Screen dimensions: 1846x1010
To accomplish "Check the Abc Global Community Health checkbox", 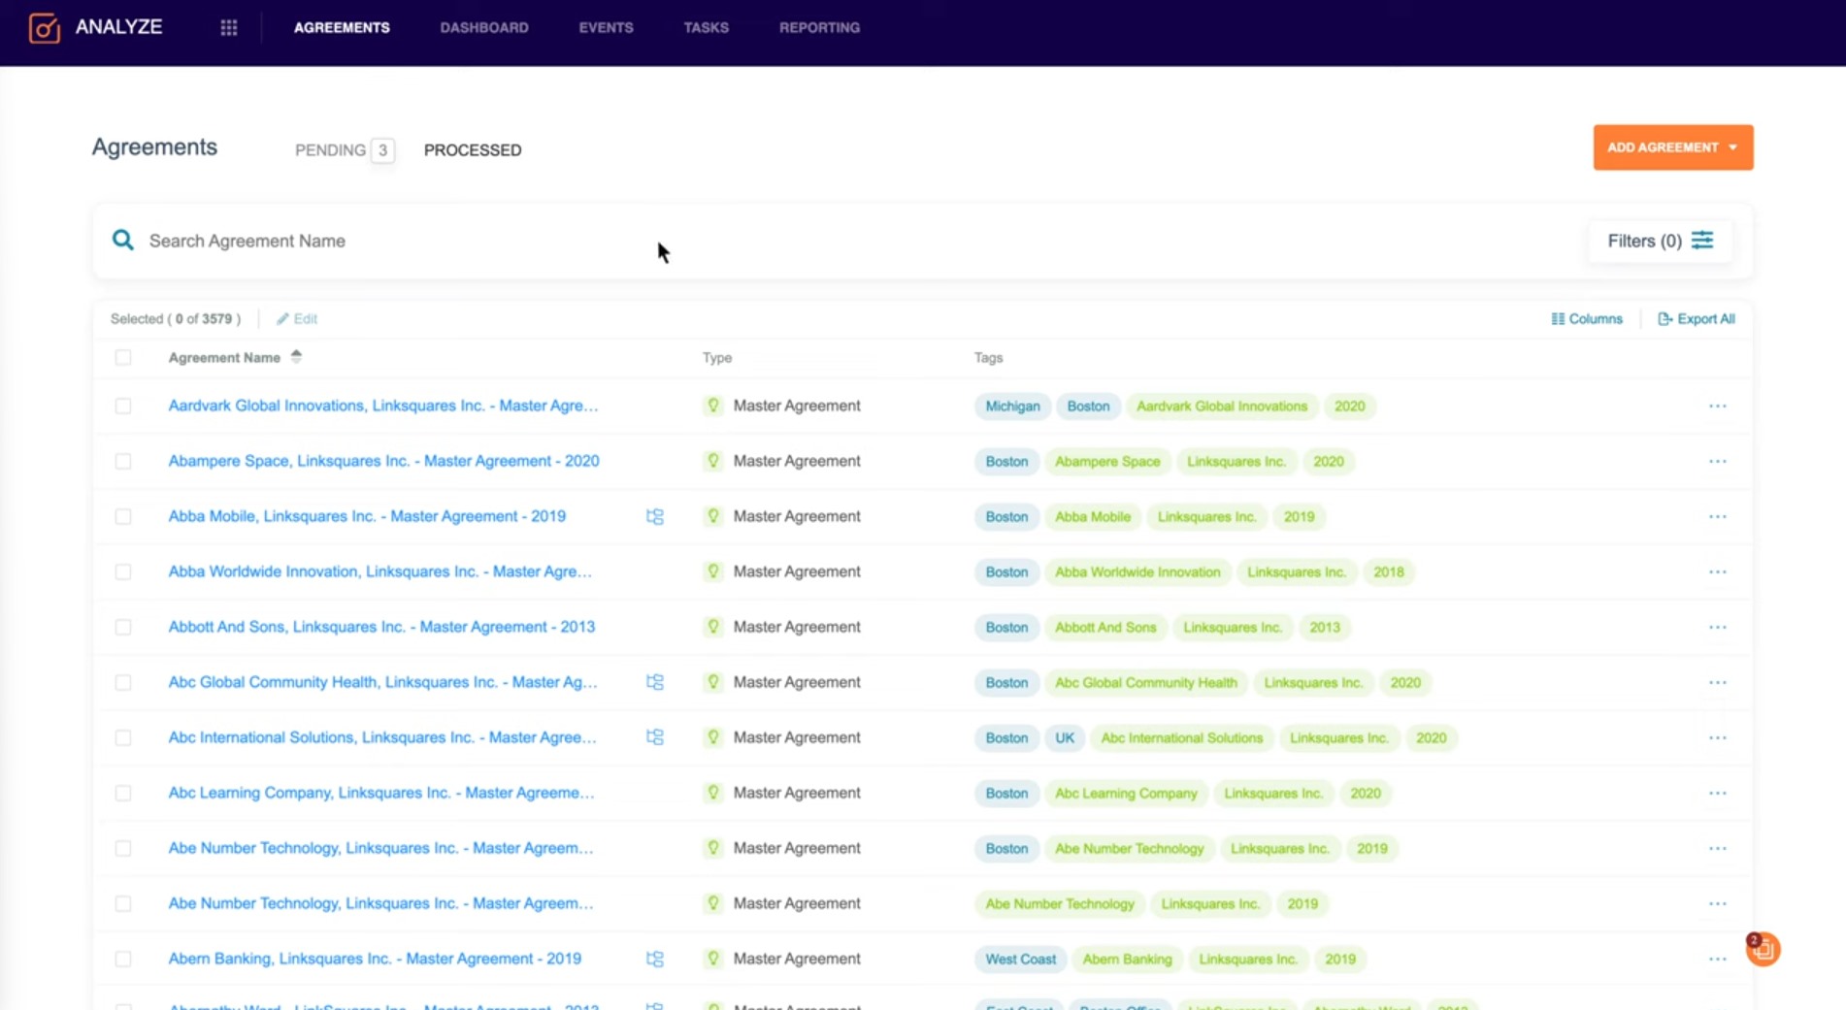I will click(123, 682).
